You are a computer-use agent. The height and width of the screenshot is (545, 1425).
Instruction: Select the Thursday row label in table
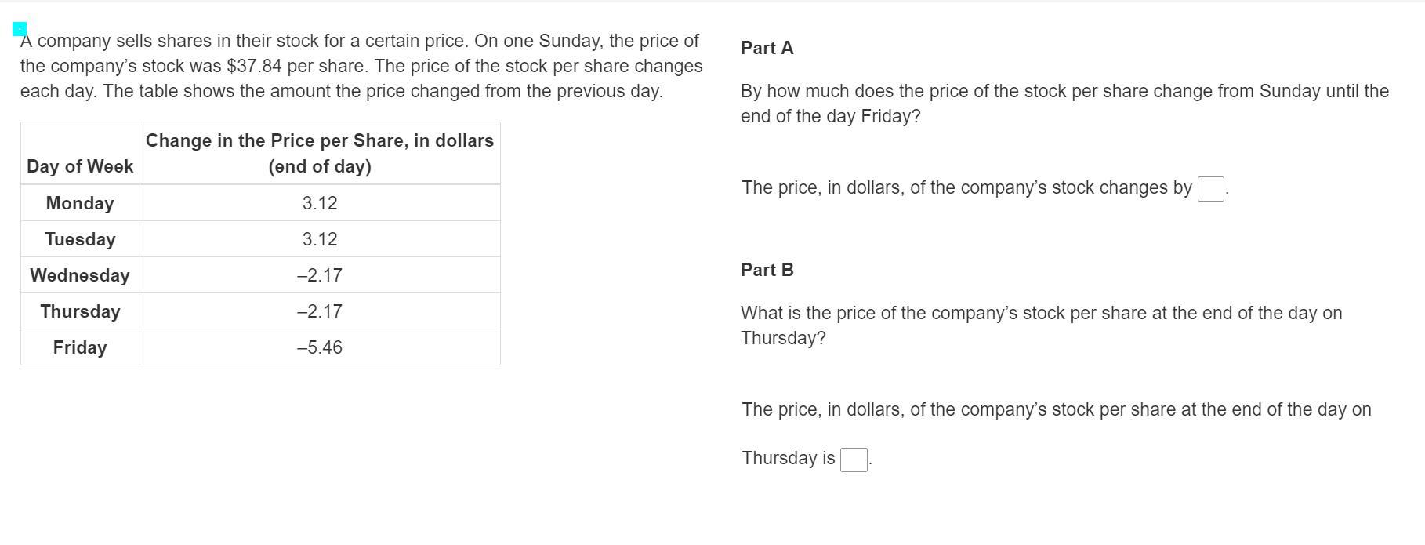[x=80, y=311]
